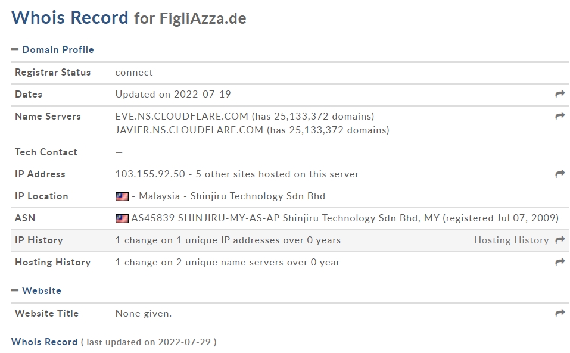Click the share arrow in Name Servers row
The image size is (570, 353).
coord(560,116)
